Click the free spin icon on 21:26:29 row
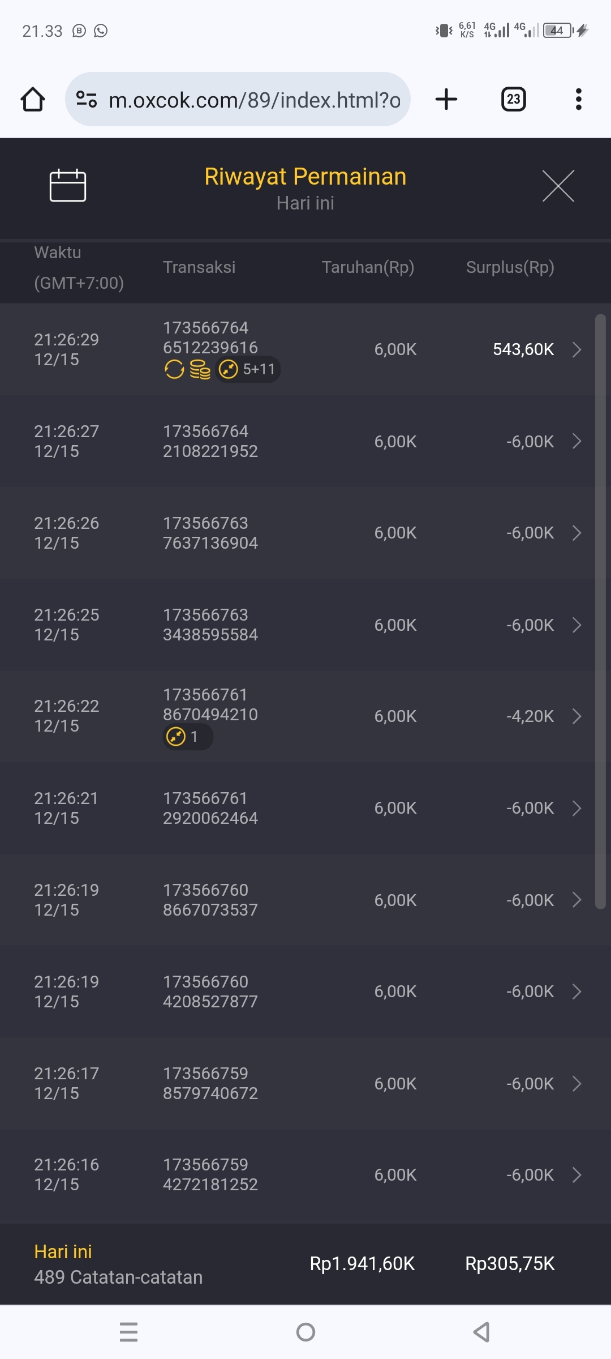This screenshot has height=1359, width=611. [174, 370]
